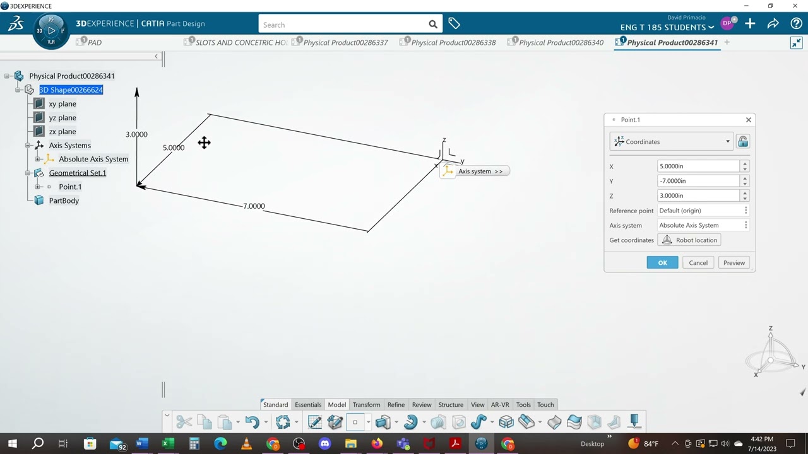This screenshot has height=454, width=808.
Task: Collapse the Axis Systems node
Action: (28, 146)
